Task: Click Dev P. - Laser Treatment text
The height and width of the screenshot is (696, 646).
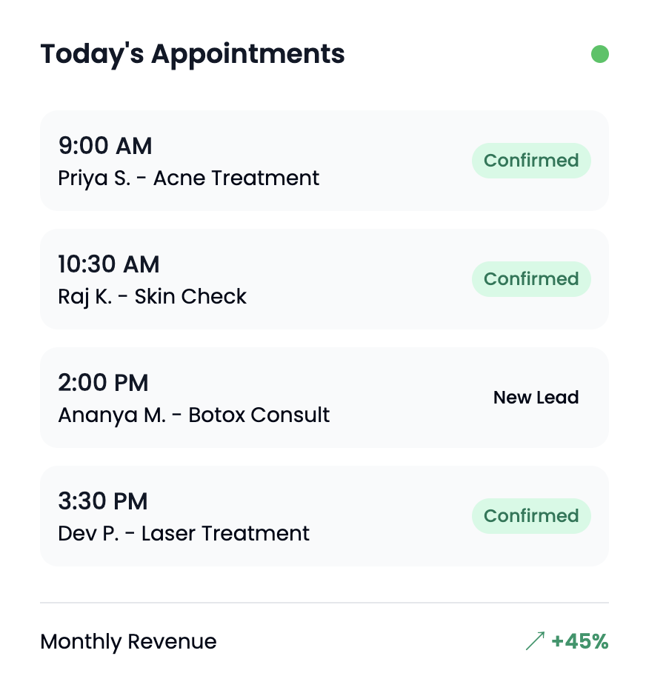Action: pyautogui.click(x=184, y=534)
